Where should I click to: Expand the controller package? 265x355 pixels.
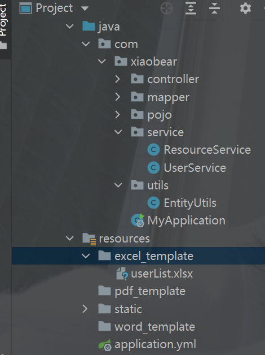tap(118, 79)
